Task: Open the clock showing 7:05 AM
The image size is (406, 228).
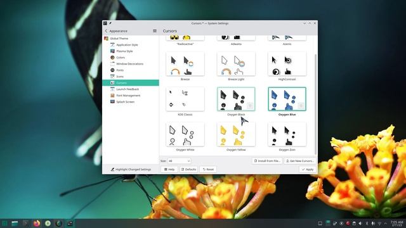Action: point(396,224)
